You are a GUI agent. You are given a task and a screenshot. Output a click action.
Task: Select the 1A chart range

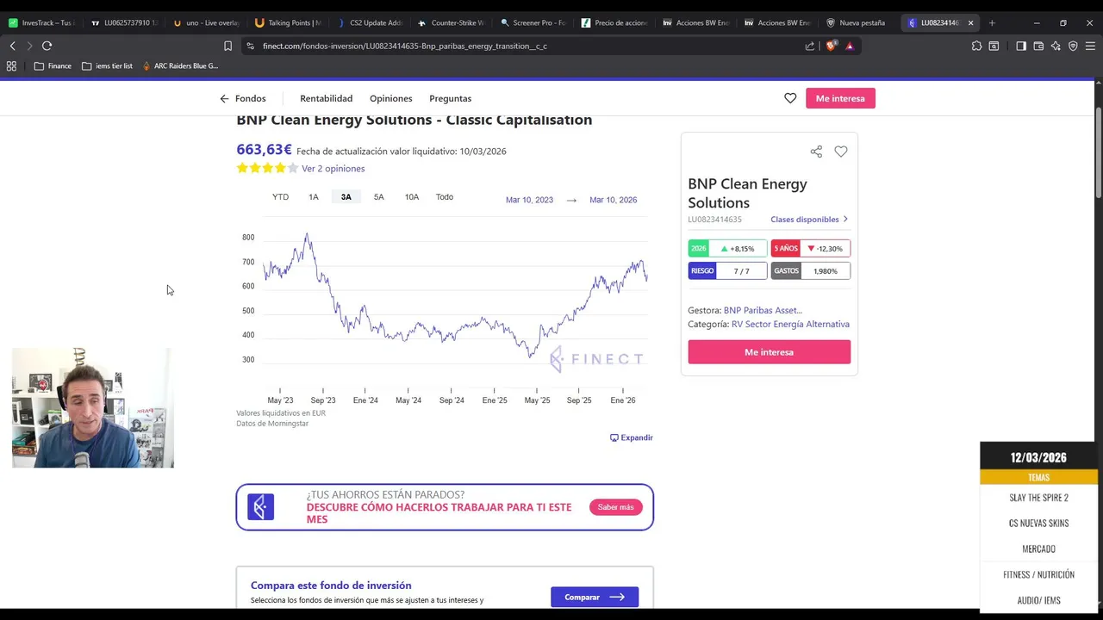pyautogui.click(x=314, y=197)
